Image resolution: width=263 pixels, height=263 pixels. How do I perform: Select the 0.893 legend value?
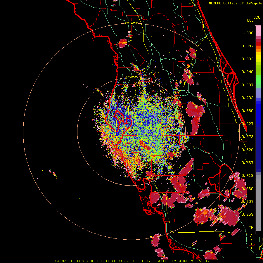click(x=248, y=59)
